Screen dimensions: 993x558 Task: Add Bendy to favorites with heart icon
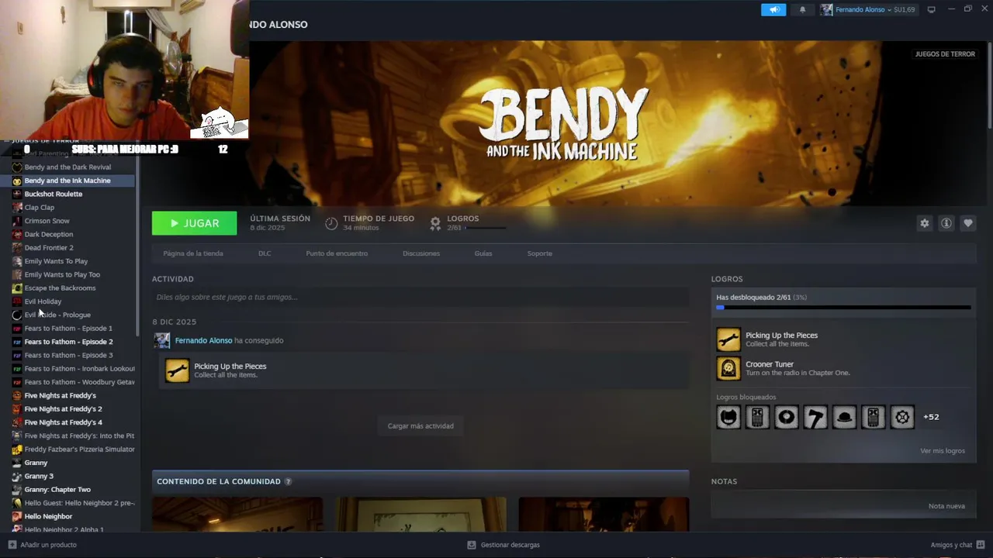pos(967,223)
